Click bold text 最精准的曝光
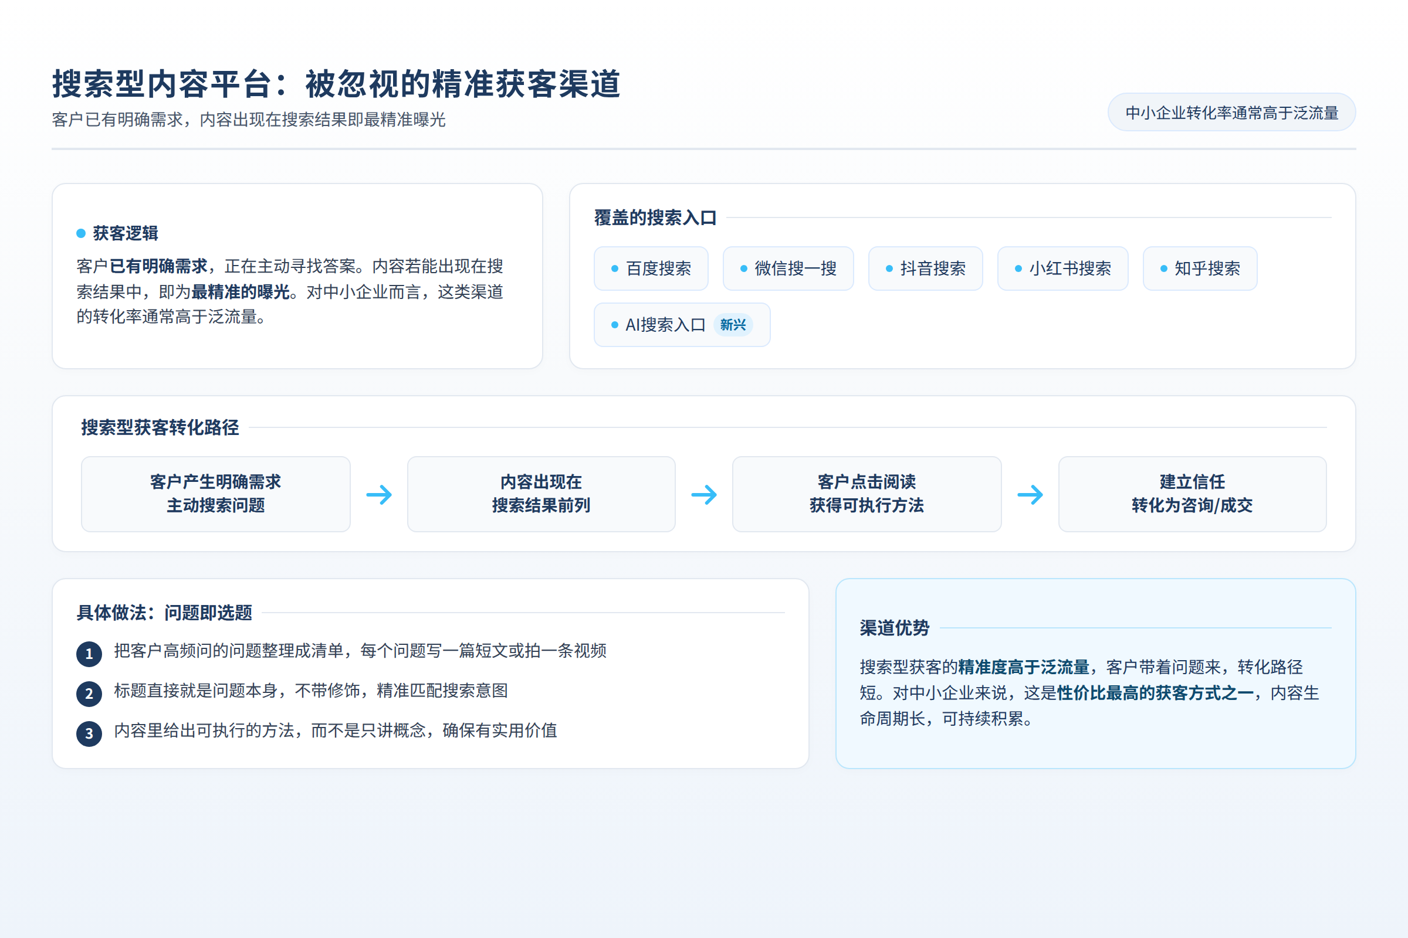The image size is (1408, 938). [x=241, y=292]
